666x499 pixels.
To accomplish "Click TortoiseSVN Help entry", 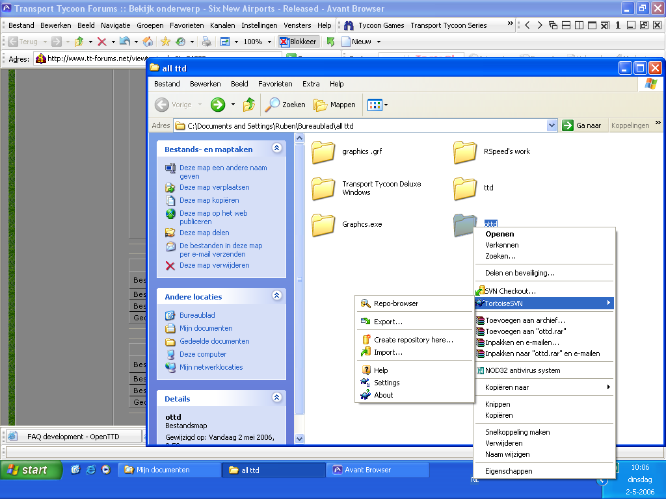I will 414,370.
